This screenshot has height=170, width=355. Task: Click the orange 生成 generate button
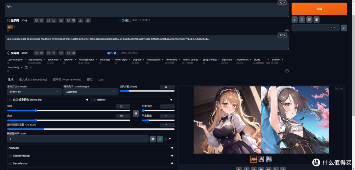point(319,9)
